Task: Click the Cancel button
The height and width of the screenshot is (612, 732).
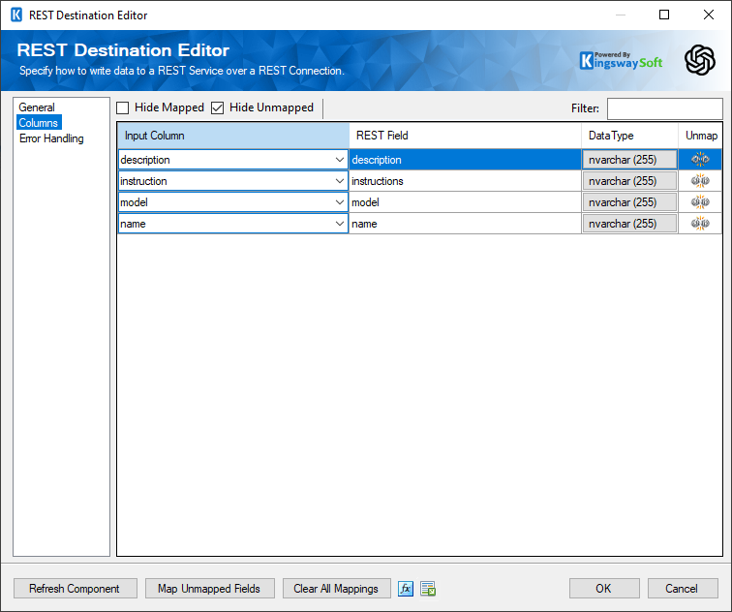Action: [x=682, y=589]
